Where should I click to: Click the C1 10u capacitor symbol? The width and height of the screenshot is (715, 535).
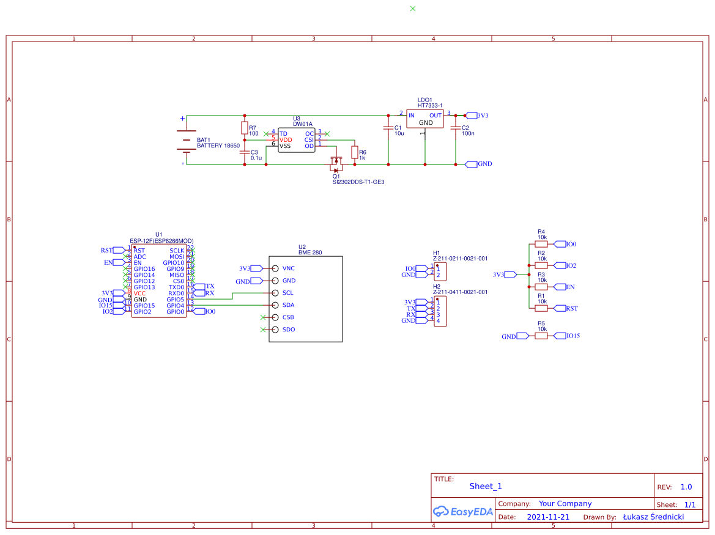tap(387, 128)
